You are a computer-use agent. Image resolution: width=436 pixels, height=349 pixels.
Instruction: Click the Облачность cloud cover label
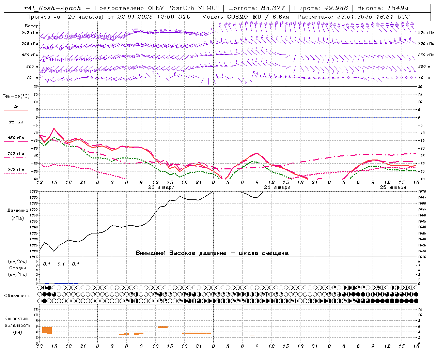click(x=17, y=296)
